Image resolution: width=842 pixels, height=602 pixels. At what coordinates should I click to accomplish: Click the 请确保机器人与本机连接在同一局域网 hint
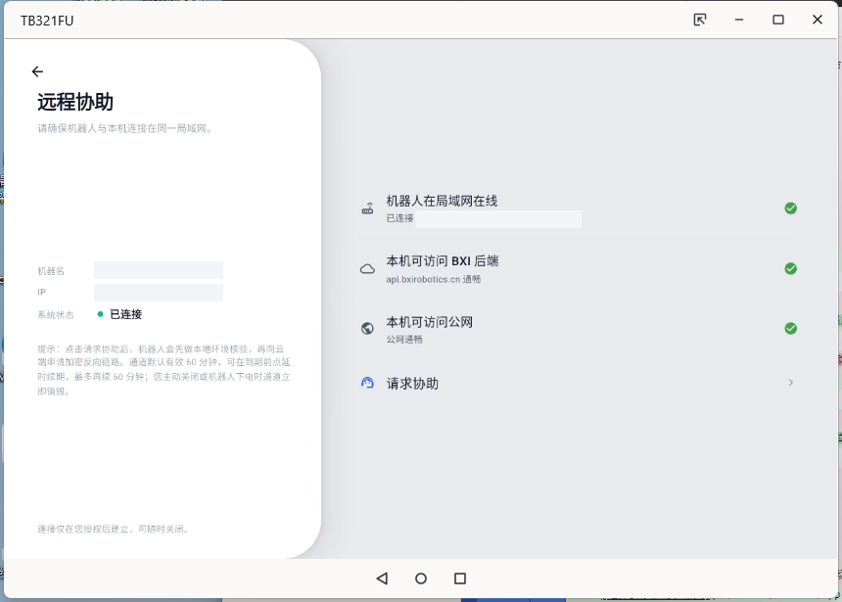click(125, 128)
